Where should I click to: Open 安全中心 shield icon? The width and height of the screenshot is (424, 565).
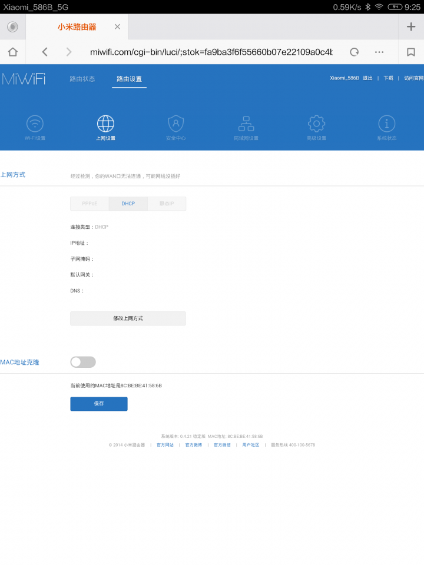point(176,128)
